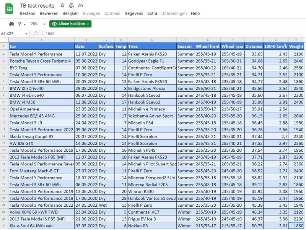Select the distance cell 50,75

pyautogui.click(x=254, y=226)
